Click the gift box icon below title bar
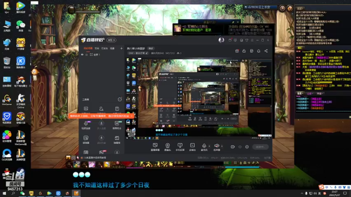 (237, 51)
